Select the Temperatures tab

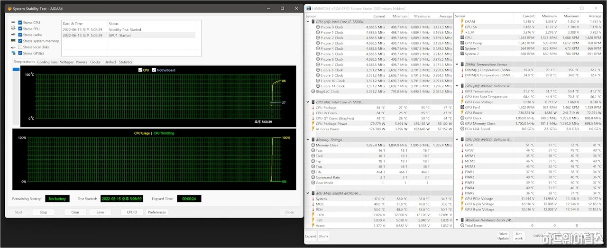24,62
